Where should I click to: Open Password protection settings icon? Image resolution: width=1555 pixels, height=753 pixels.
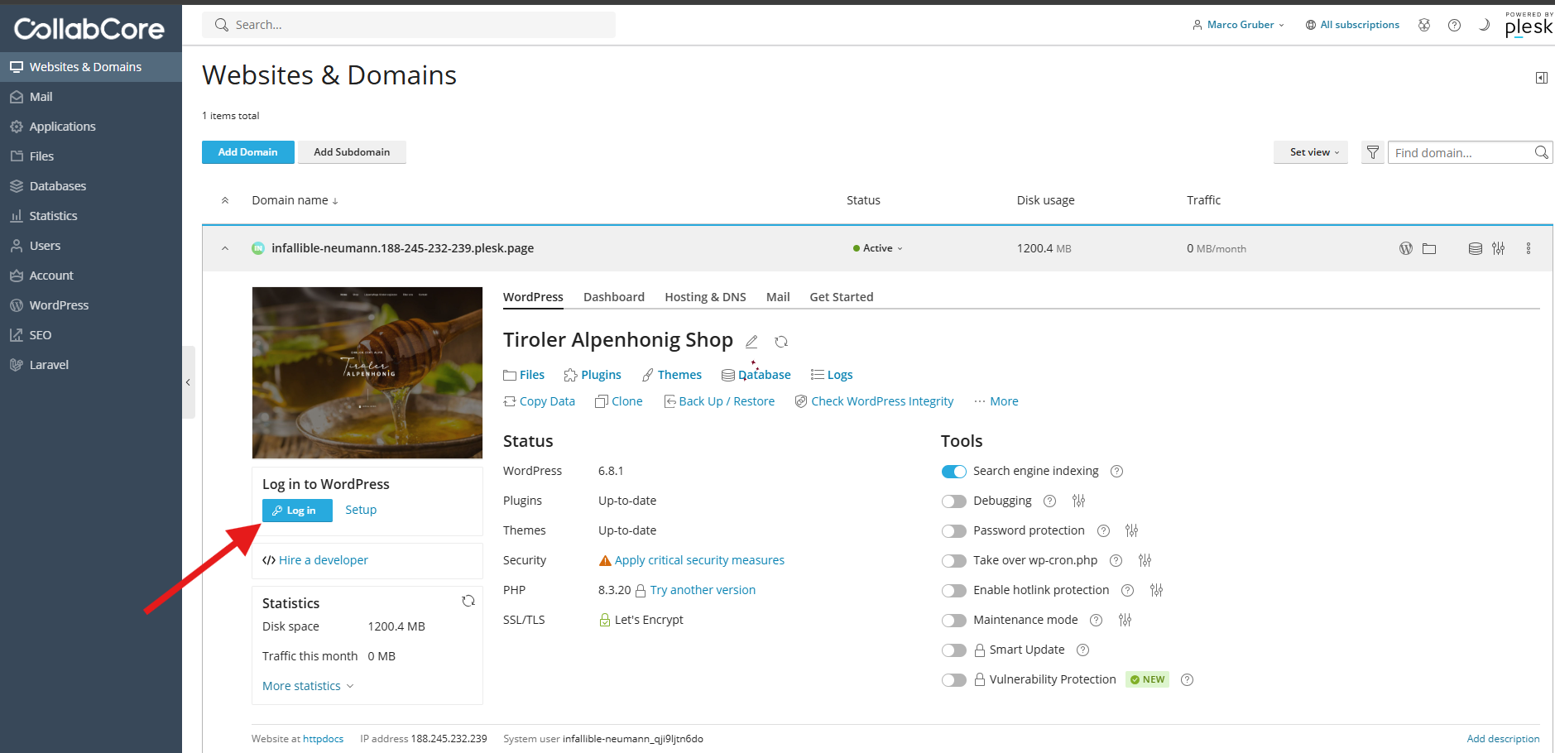[x=1131, y=530]
